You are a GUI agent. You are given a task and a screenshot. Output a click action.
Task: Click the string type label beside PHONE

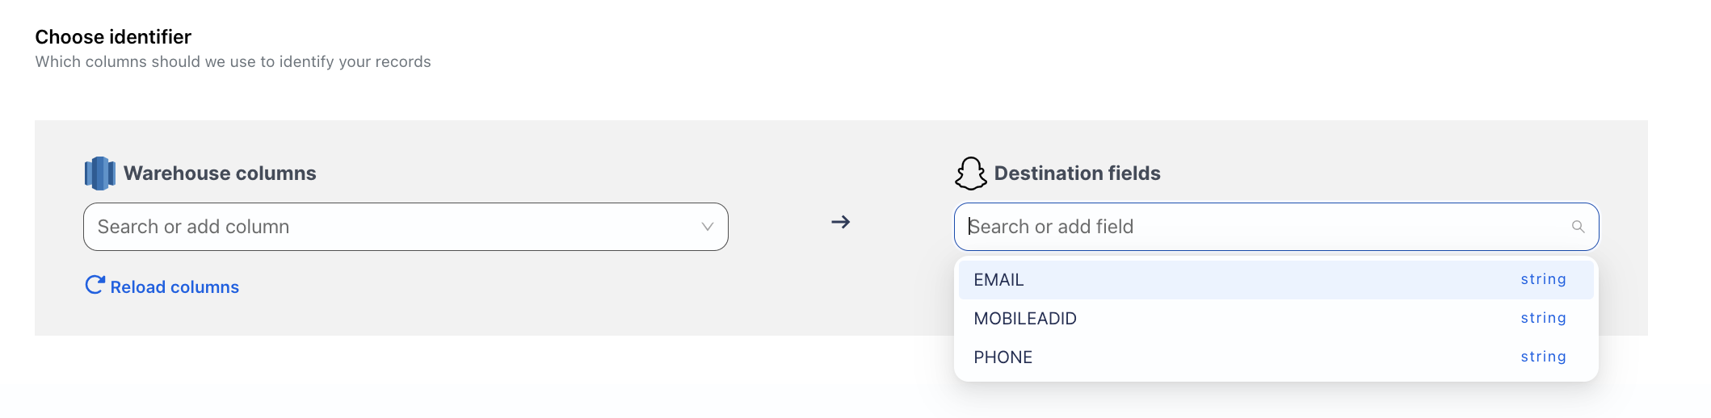1543,357
